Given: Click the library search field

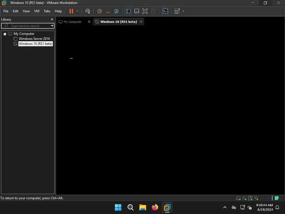Looking at the screenshot, I should pos(27,26).
